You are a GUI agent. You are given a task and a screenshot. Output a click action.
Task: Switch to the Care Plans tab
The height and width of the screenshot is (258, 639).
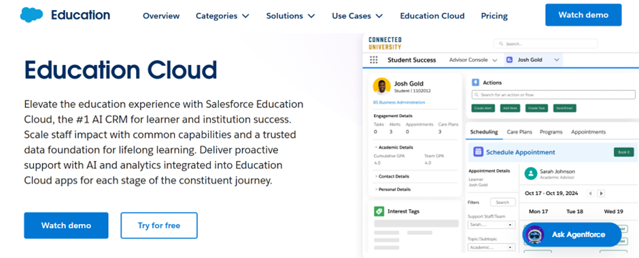519,132
